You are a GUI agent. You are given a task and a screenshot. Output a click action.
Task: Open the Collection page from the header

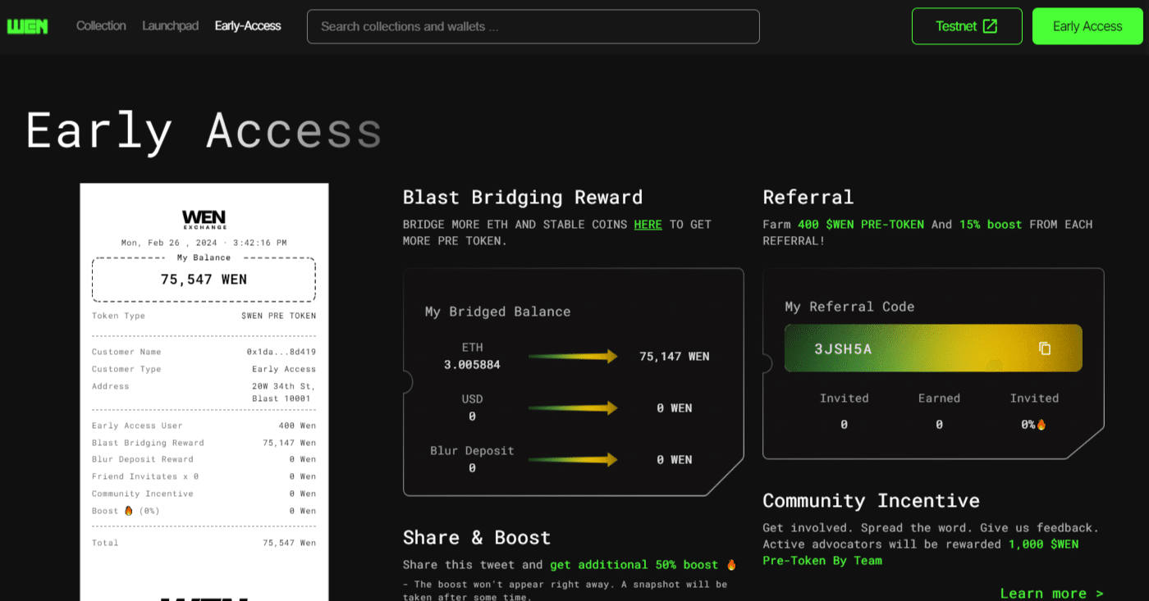101,25
